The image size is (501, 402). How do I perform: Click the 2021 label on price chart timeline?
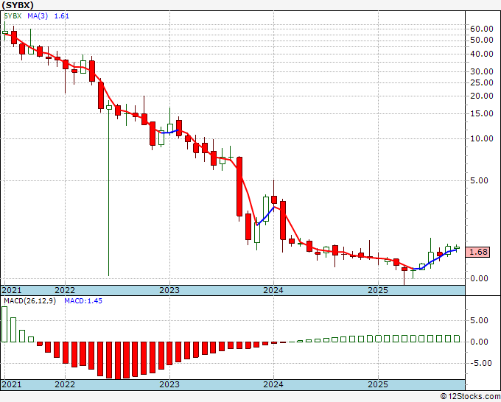pos(12,290)
